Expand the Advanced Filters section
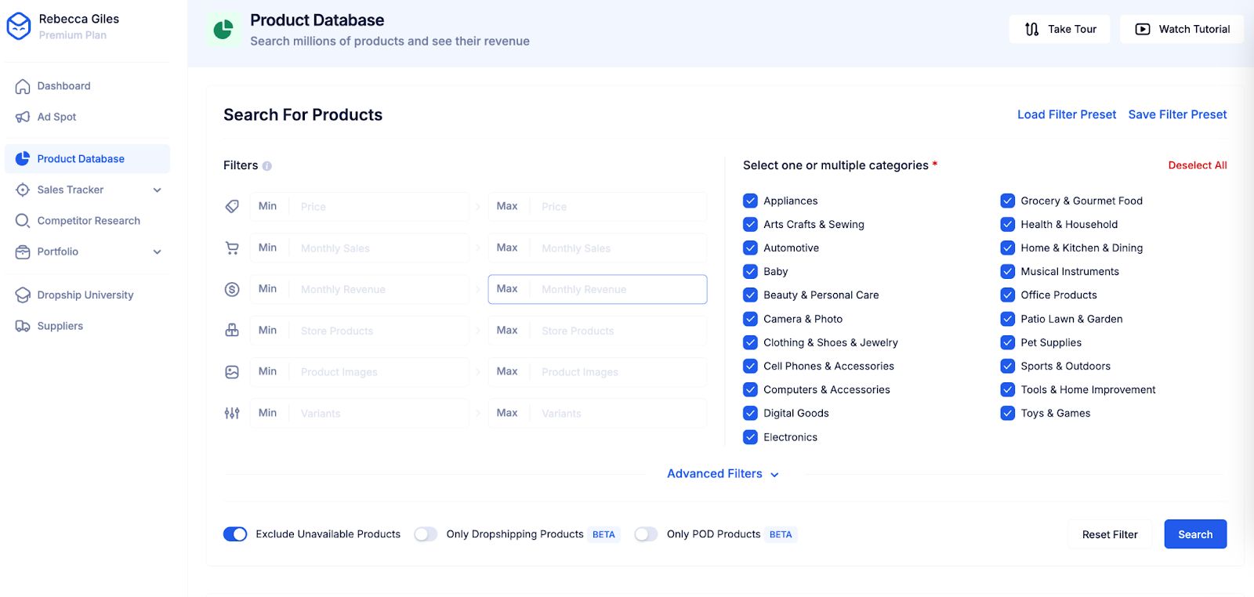The image size is (1254, 597). (x=722, y=474)
